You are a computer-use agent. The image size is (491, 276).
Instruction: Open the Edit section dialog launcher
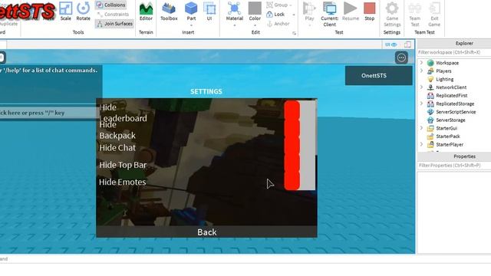[x=294, y=33]
